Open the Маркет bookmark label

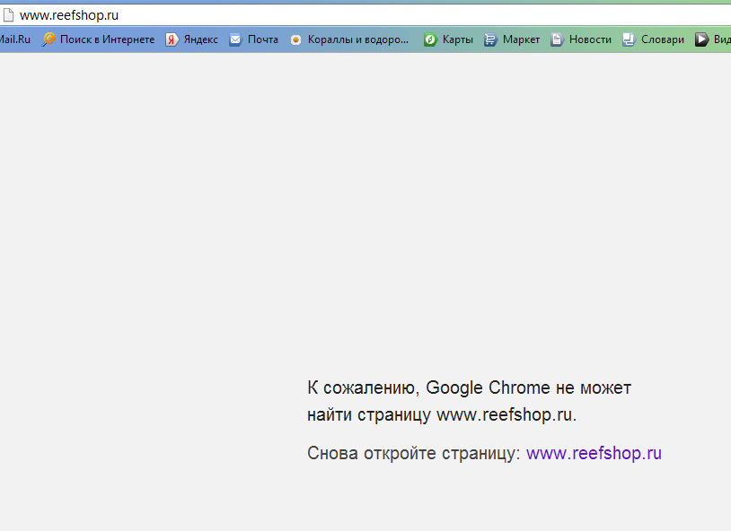521,39
